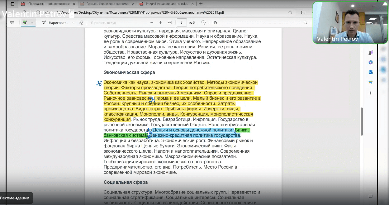Click blue highlighted Деньги и основы денежной политики
The width and height of the screenshot is (389, 205).
point(193,130)
